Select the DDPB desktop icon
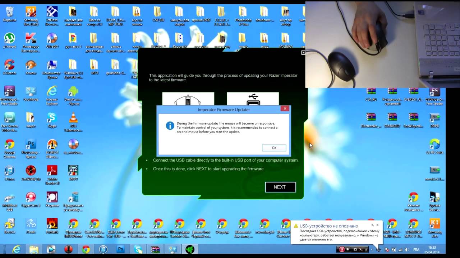 point(434,120)
